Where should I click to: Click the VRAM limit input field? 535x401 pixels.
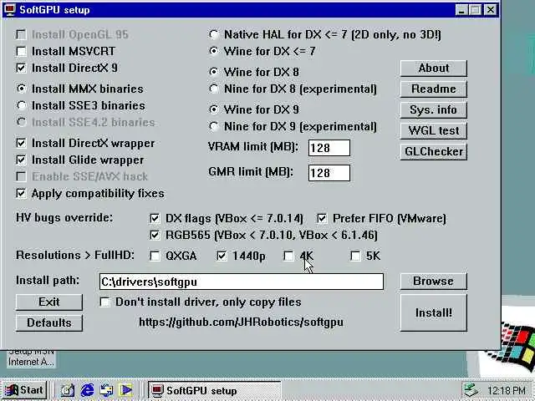(329, 148)
